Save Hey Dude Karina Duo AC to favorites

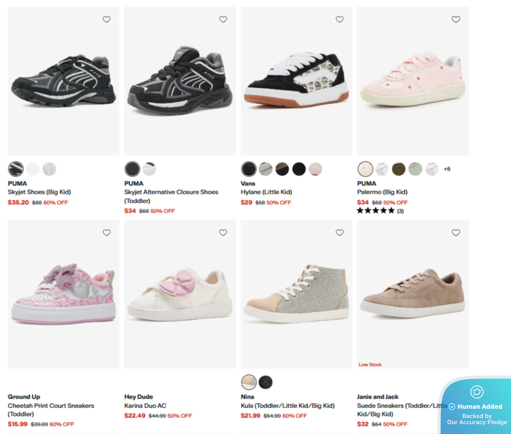click(223, 233)
